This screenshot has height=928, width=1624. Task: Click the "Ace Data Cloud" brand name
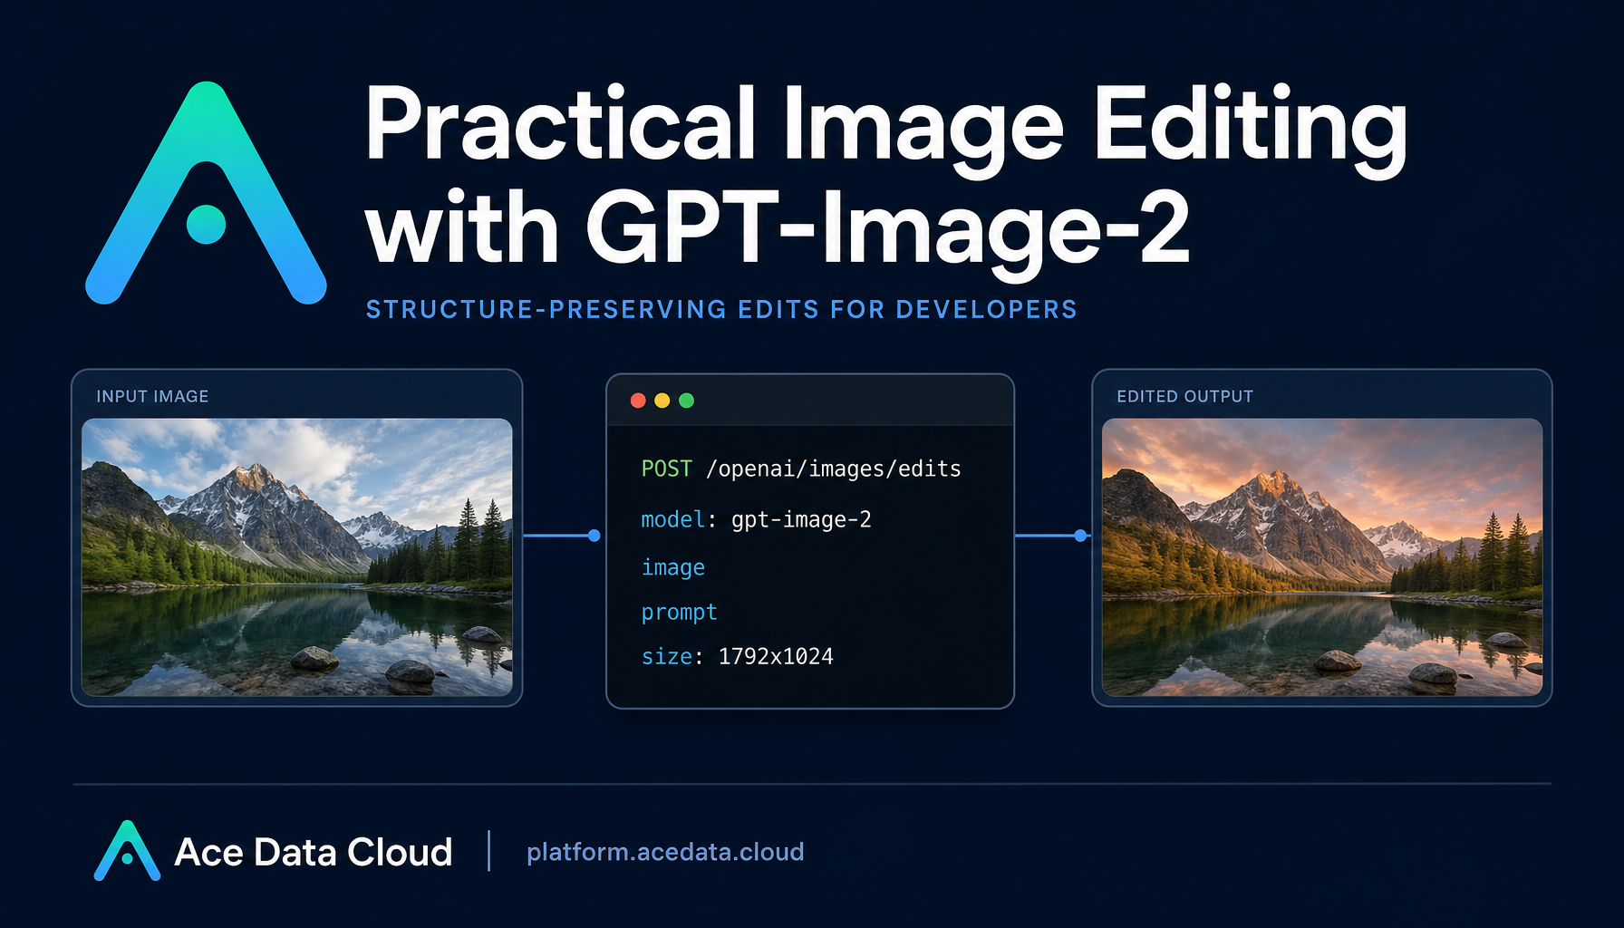[x=313, y=852]
